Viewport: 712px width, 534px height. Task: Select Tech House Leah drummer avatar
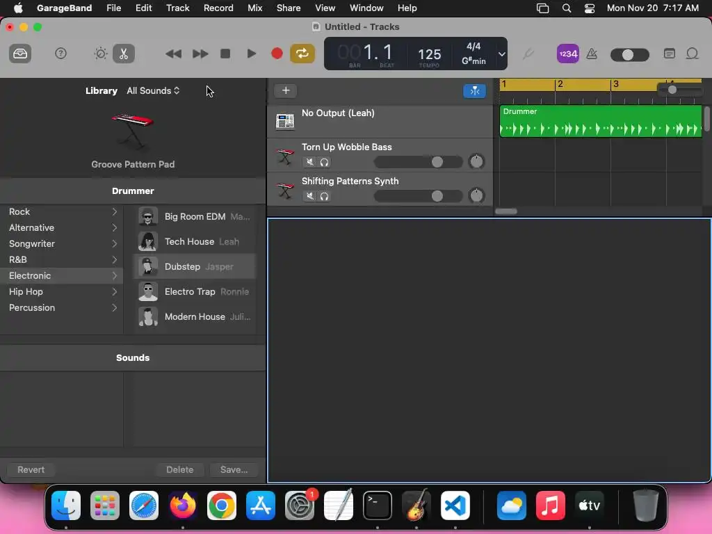pyautogui.click(x=148, y=241)
